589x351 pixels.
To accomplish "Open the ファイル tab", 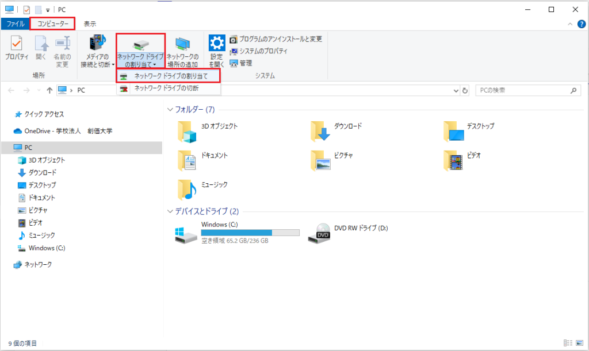I will click(x=16, y=24).
